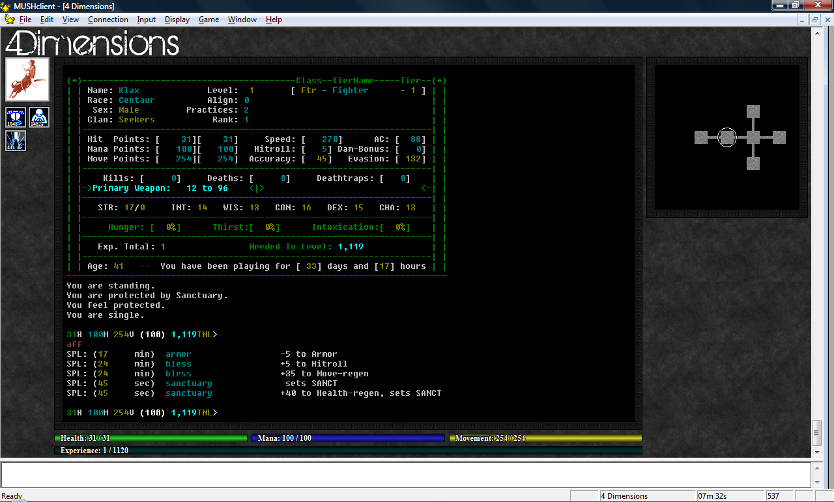Open the Display menu

[177, 20]
